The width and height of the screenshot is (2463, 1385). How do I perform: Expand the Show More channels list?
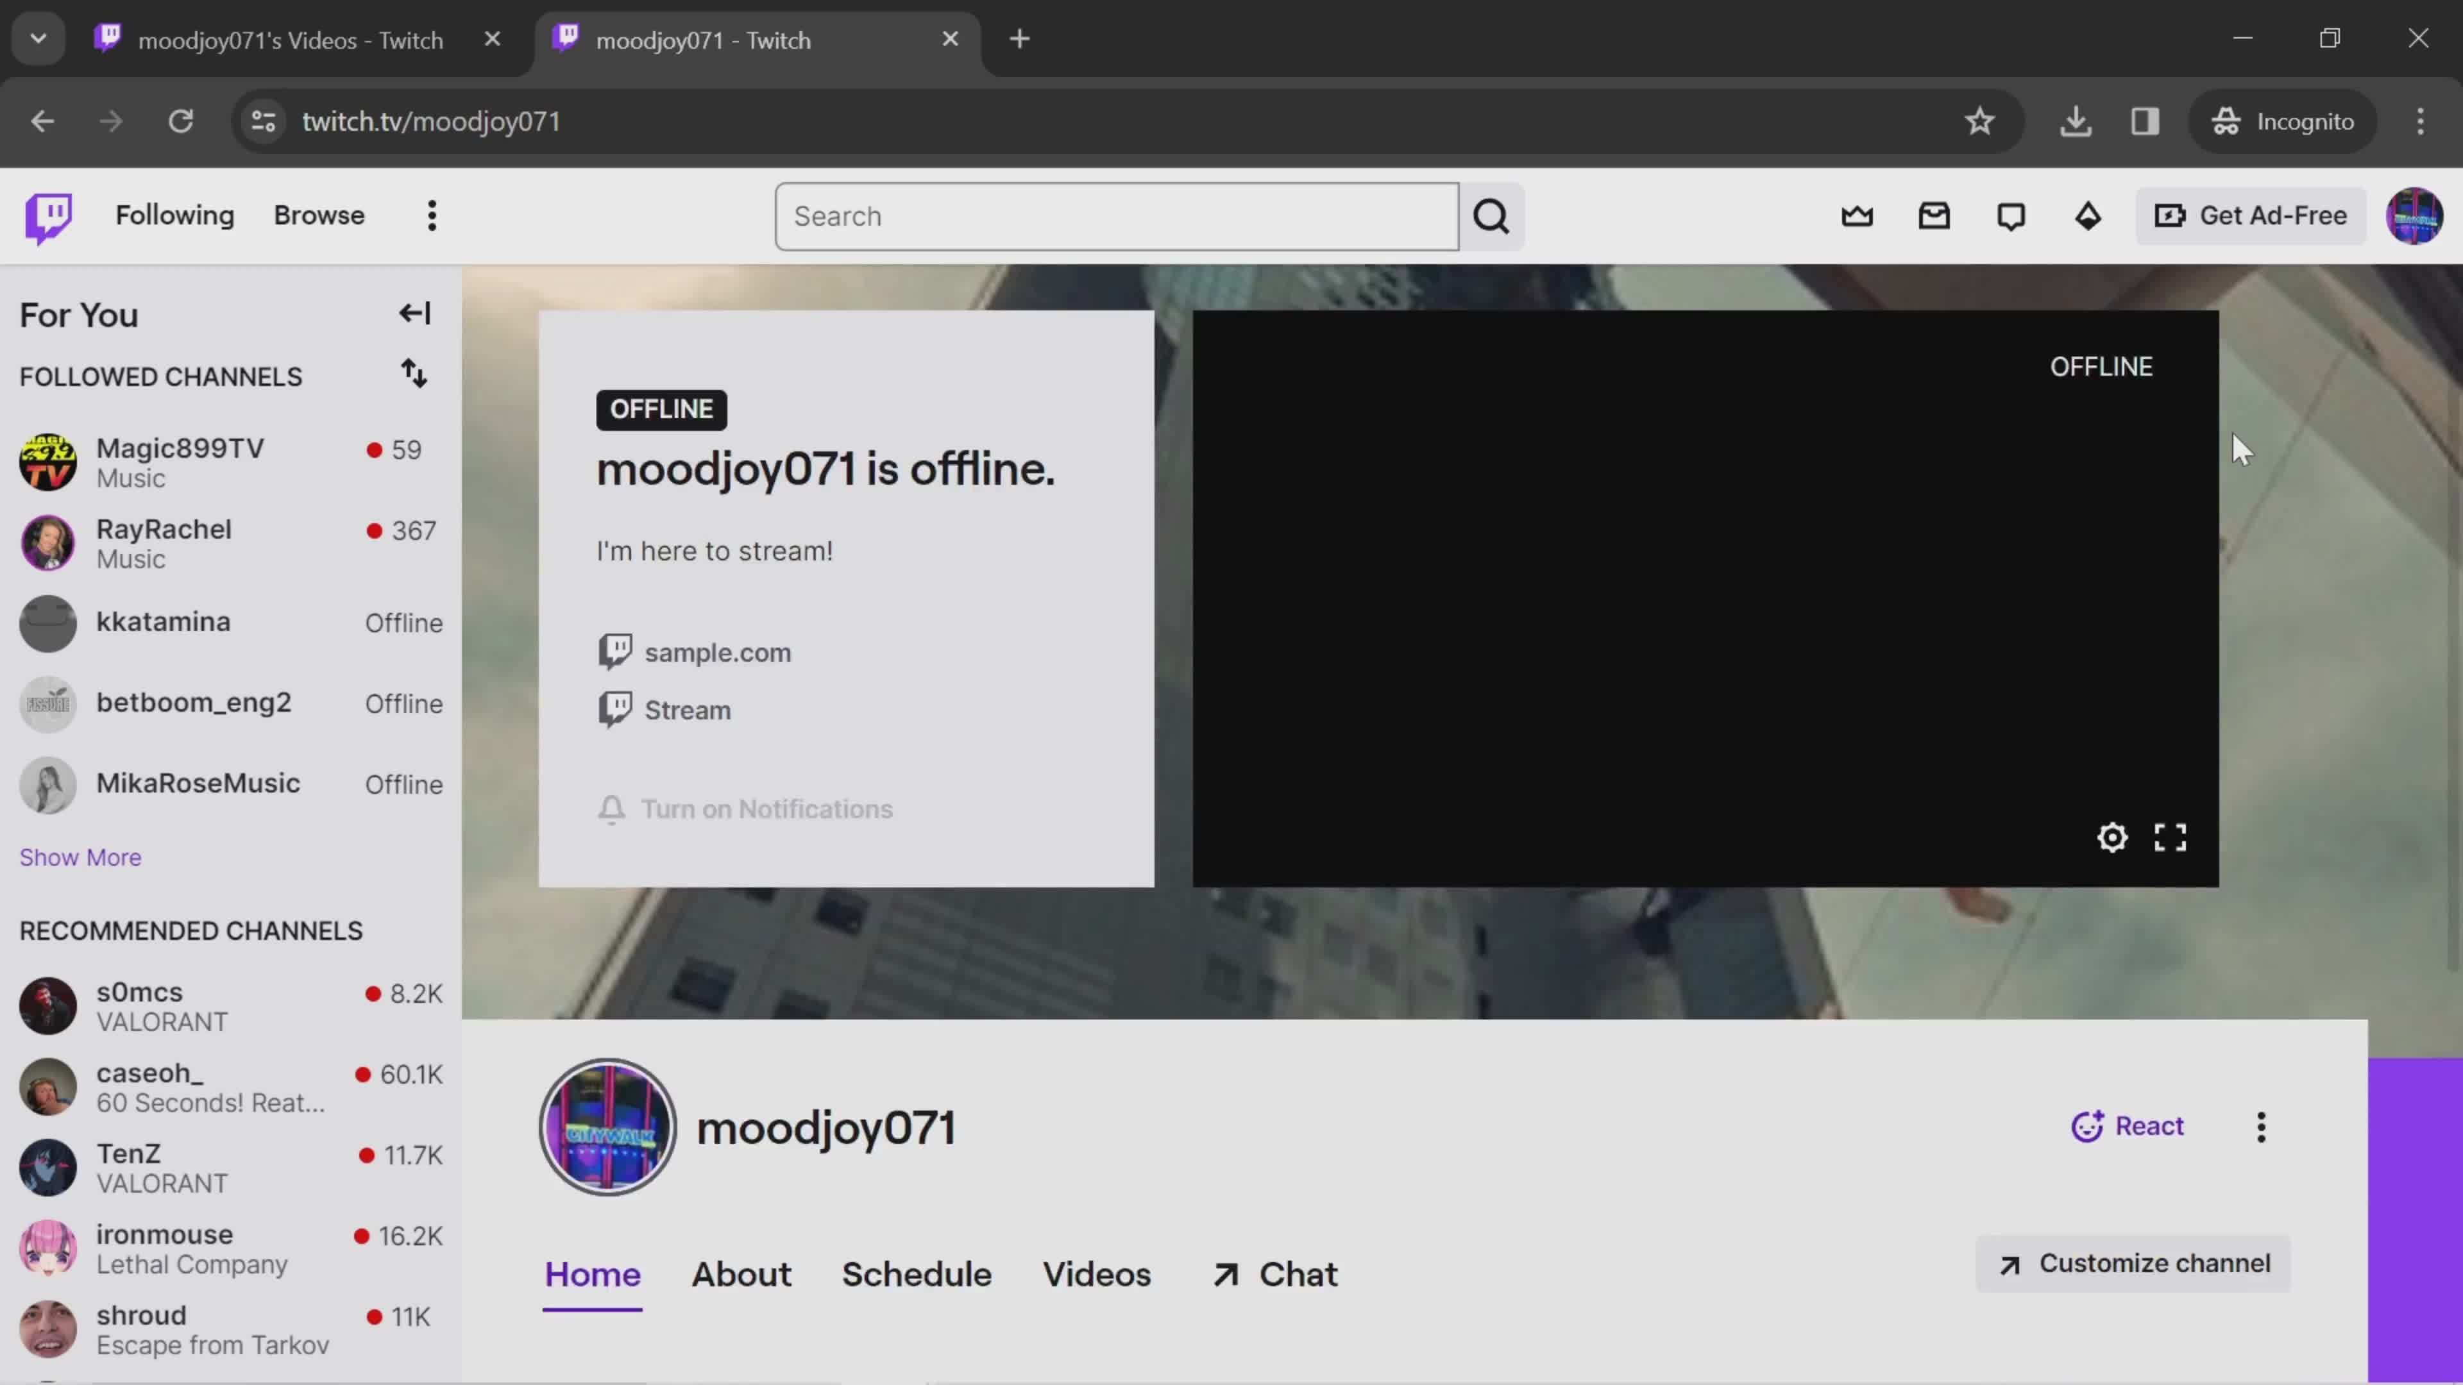(x=80, y=856)
